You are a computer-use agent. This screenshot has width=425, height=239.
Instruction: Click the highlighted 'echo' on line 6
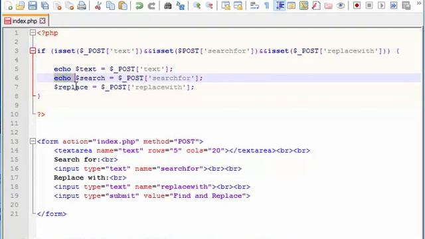pyautogui.click(x=62, y=78)
